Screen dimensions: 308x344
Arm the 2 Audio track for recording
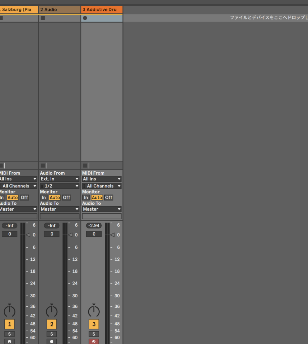tap(52, 341)
